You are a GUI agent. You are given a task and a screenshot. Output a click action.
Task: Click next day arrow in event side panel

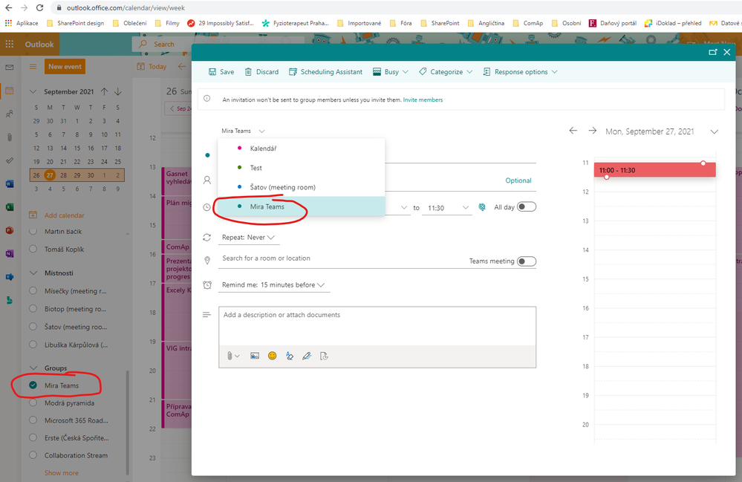[x=593, y=131]
